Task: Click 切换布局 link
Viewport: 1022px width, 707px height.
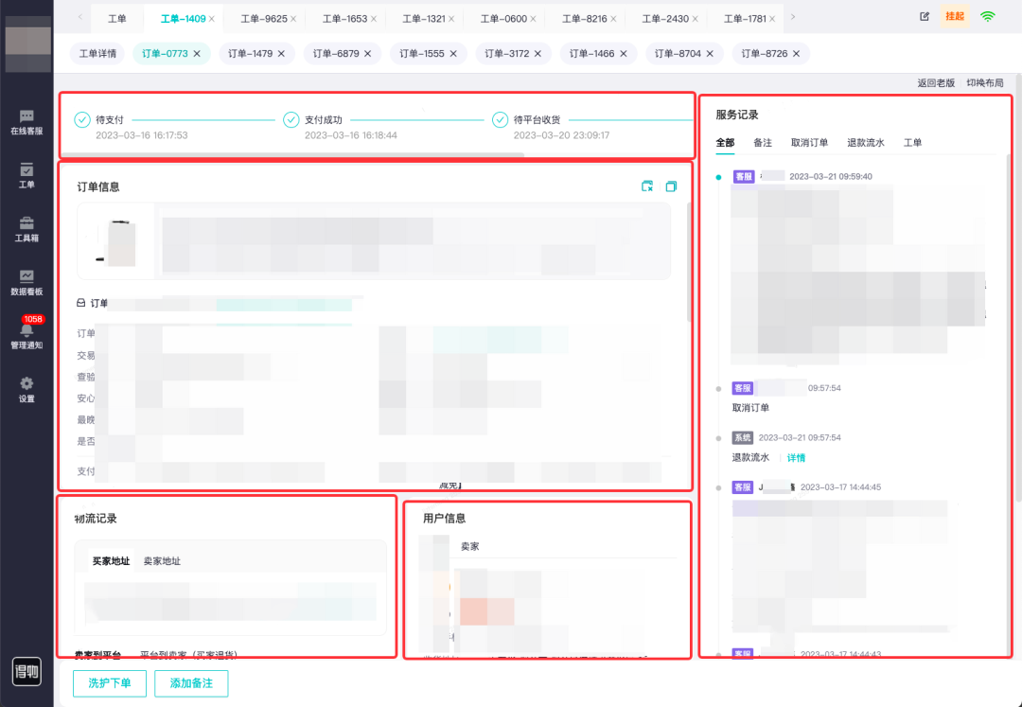Action: [985, 82]
